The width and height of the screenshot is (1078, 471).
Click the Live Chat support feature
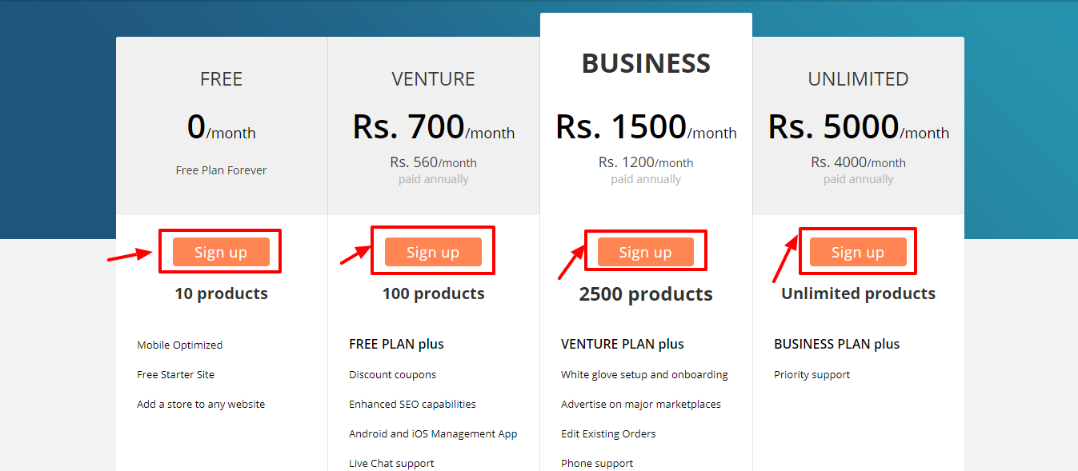click(x=391, y=463)
